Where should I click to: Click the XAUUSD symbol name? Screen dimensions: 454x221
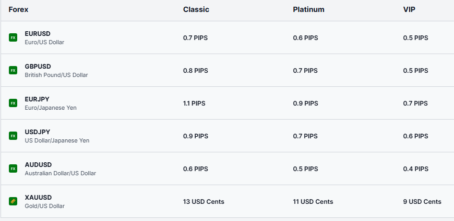click(38, 198)
